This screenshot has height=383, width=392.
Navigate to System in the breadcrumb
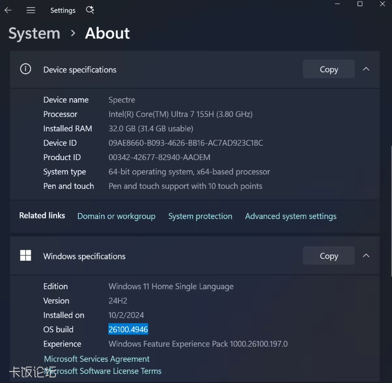[34, 33]
